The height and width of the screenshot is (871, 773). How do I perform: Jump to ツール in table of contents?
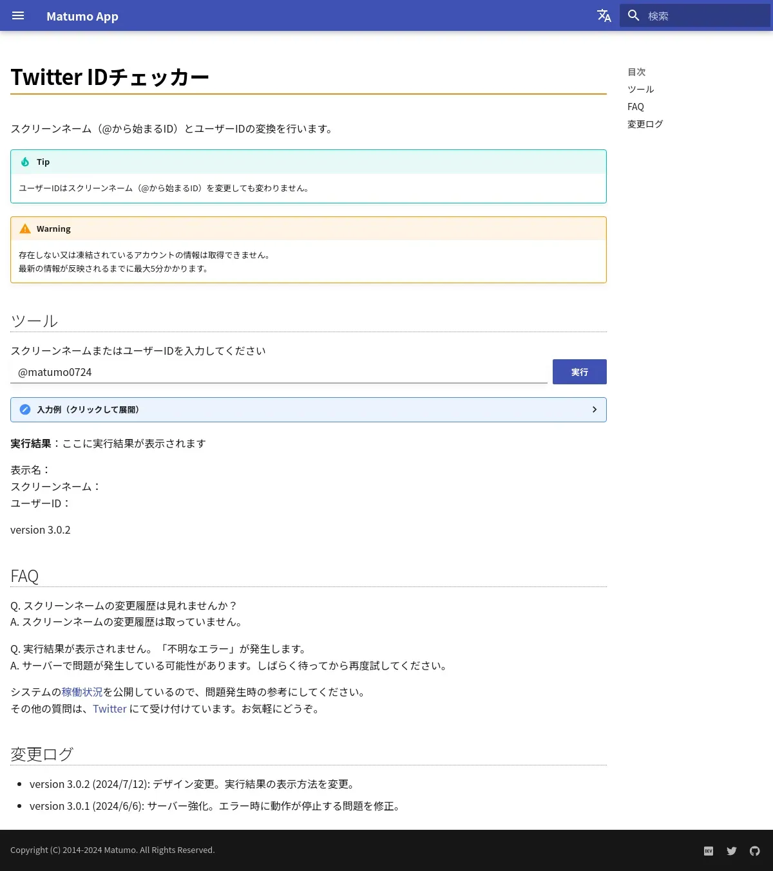[x=640, y=89]
